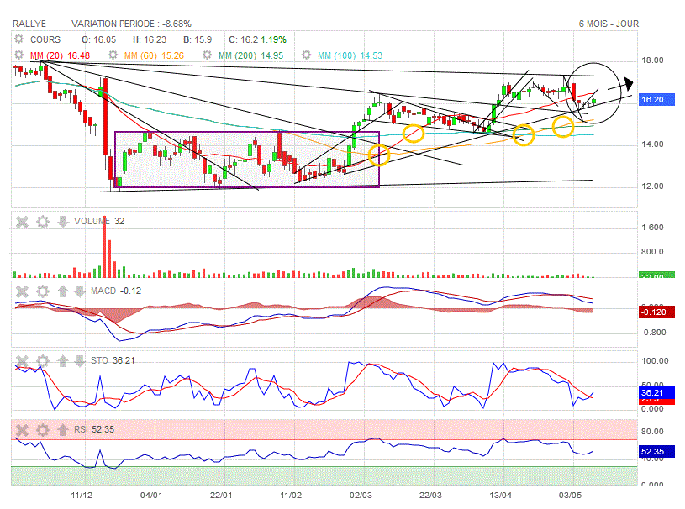Image resolution: width=685 pixels, height=509 pixels.
Task: Click the VOLUME 32 label
Action: 99,222
